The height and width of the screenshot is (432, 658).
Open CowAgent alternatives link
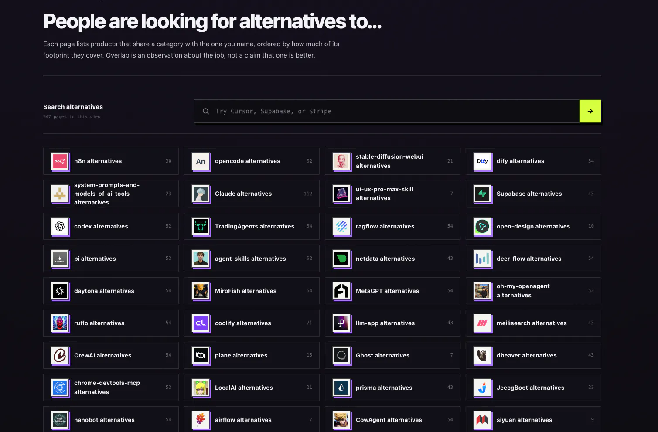[x=392, y=420]
